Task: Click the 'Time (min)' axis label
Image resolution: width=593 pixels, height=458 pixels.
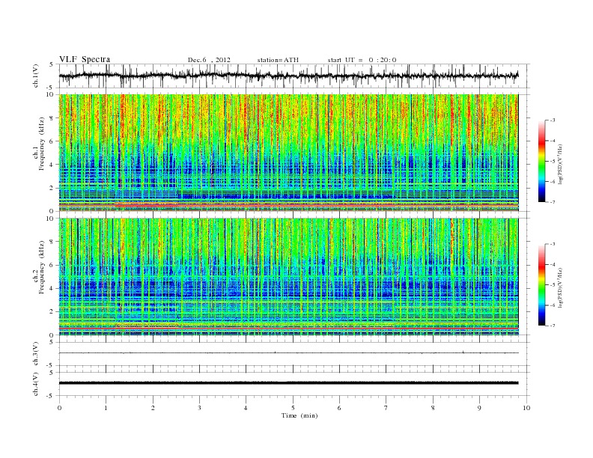Action: click(299, 415)
